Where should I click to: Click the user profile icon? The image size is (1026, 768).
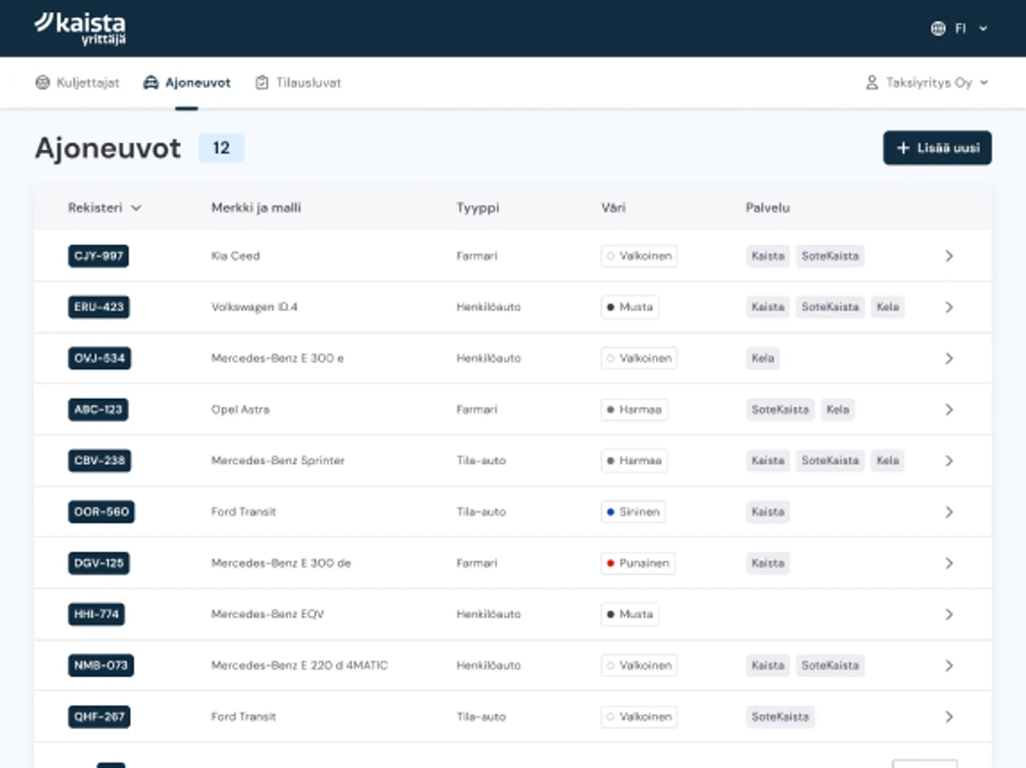point(872,82)
